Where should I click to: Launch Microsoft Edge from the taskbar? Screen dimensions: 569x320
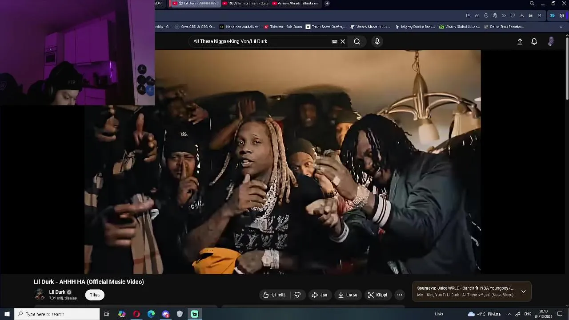click(151, 314)
